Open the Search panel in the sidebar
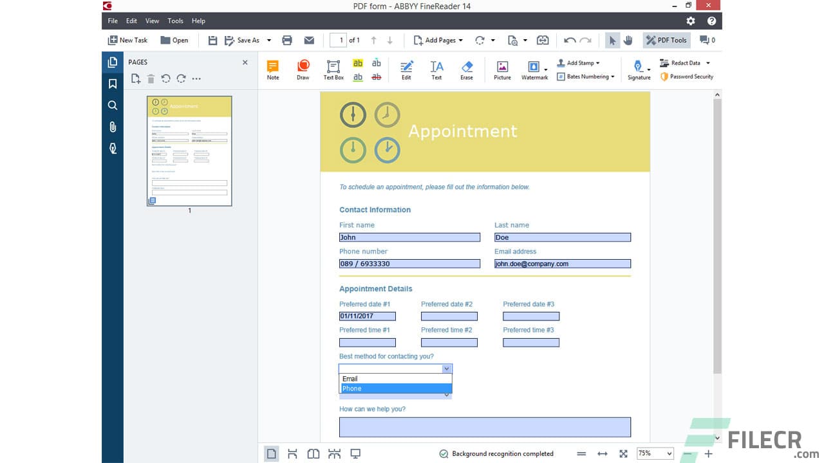824x463 pixels. (112, 105)
